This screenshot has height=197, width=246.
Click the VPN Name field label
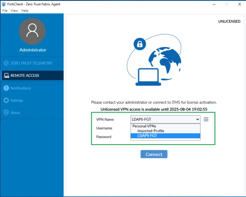click(105, 119)
